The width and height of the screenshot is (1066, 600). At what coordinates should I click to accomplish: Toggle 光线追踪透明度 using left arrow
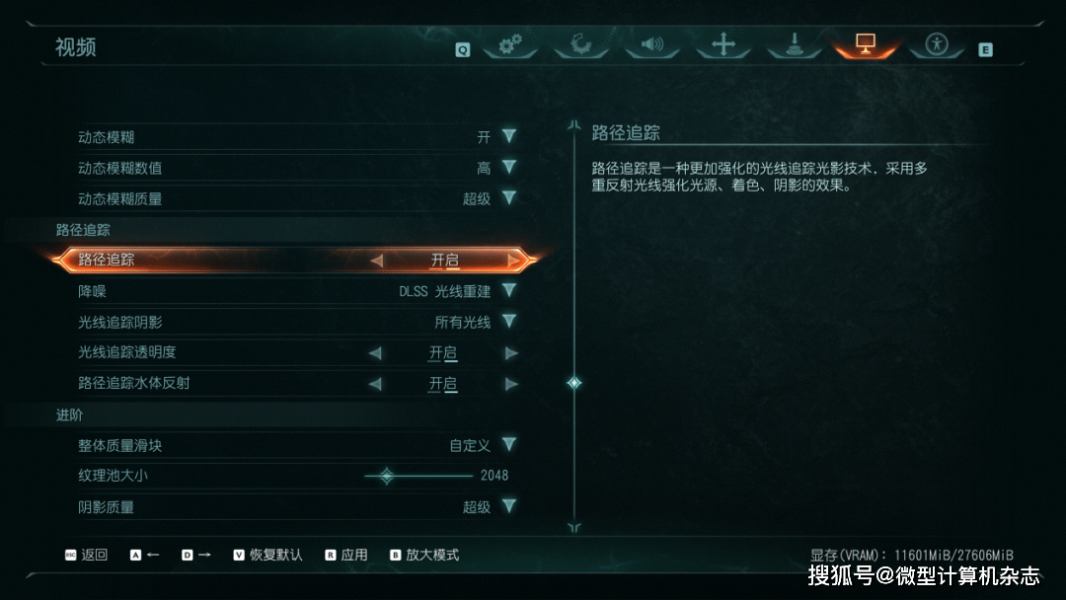click(375, 352)
